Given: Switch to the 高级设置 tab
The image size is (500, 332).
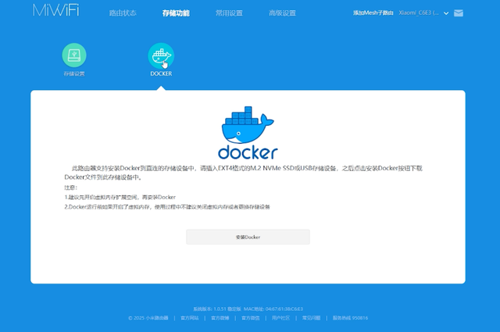Looking at the screenshot, I should pos(282,13).
